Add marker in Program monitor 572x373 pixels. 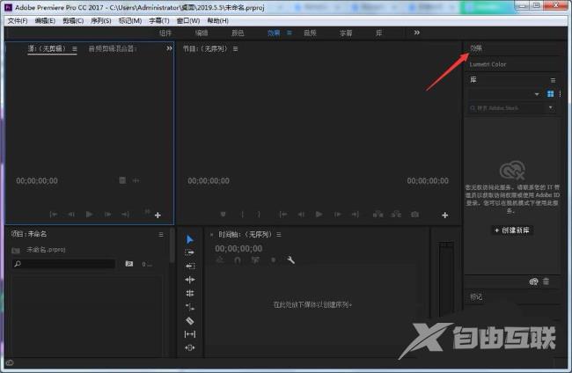[223, 215]
